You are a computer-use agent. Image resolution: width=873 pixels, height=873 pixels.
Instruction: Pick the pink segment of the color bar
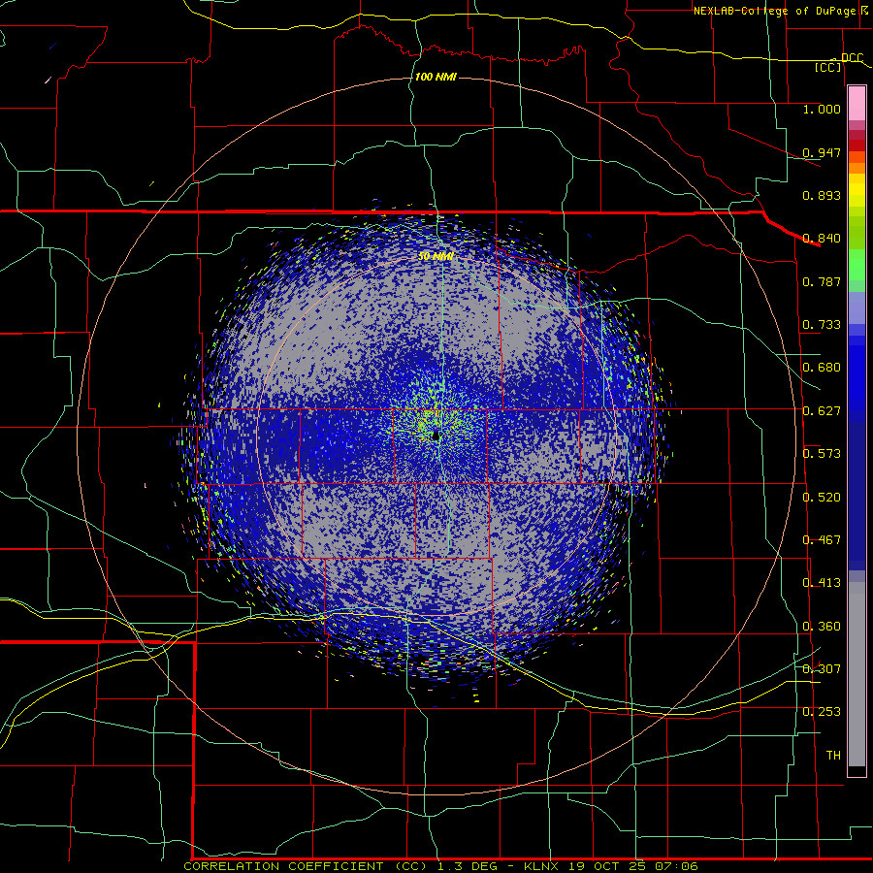click(x=857, y=104)
